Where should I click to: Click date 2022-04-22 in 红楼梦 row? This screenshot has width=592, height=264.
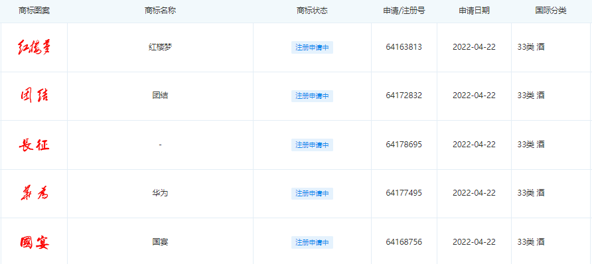click(x=475, y=48)
